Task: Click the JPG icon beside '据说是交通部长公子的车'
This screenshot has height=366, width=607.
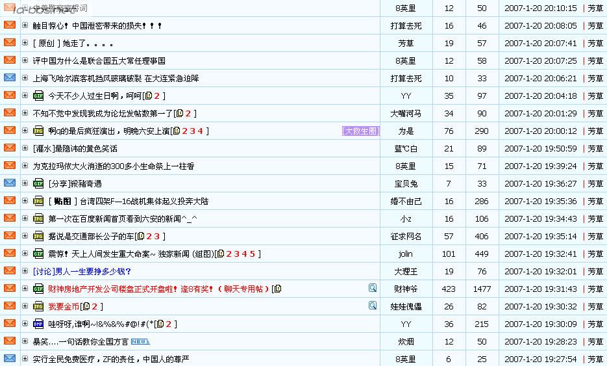Action: point(38,236)
